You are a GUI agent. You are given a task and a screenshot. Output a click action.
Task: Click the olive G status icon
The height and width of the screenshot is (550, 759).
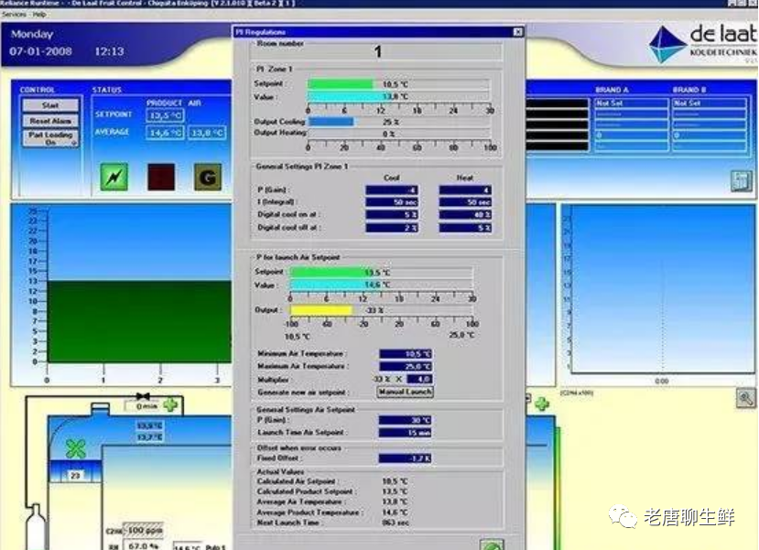tap(208, 177)
